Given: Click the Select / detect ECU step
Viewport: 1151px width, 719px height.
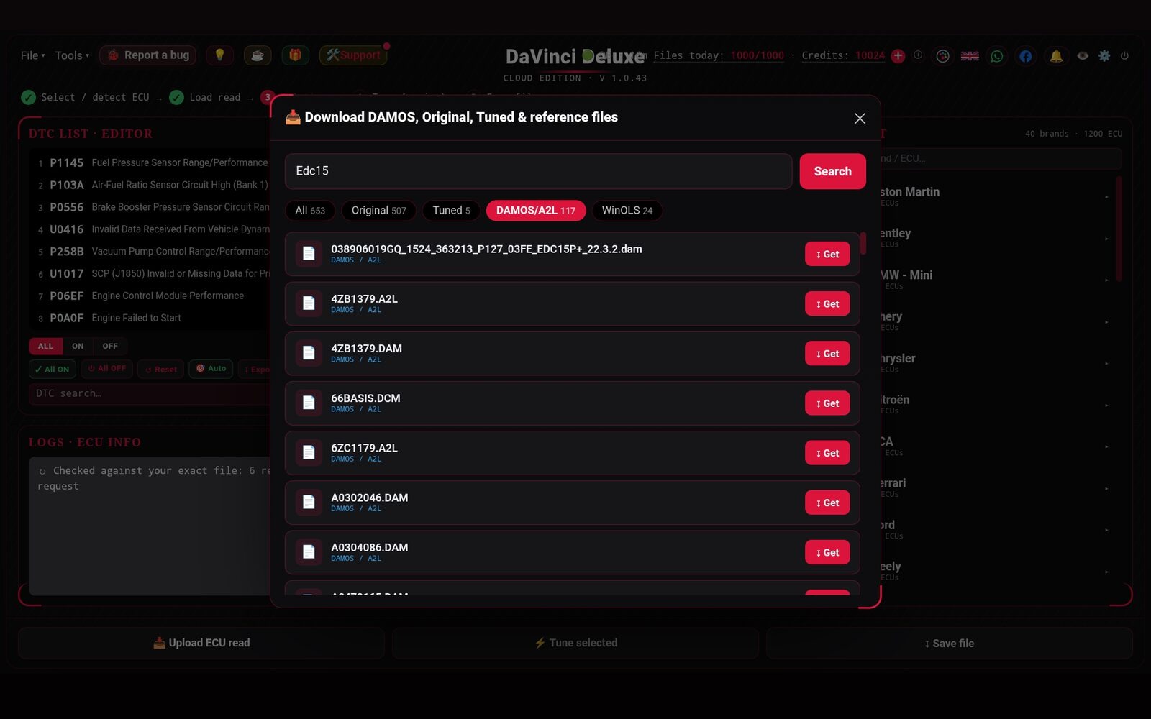Looking at the screenshot, I should (x=86, y=97).
